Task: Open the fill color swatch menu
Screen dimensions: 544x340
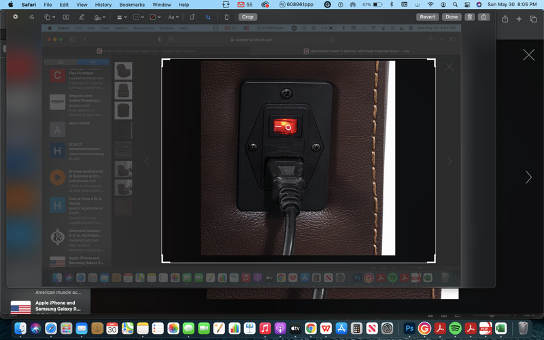Action: coord(155,17)
